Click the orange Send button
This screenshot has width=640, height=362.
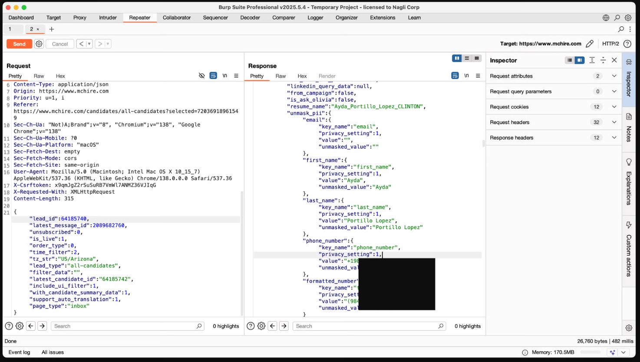click(x=19, y=44)
